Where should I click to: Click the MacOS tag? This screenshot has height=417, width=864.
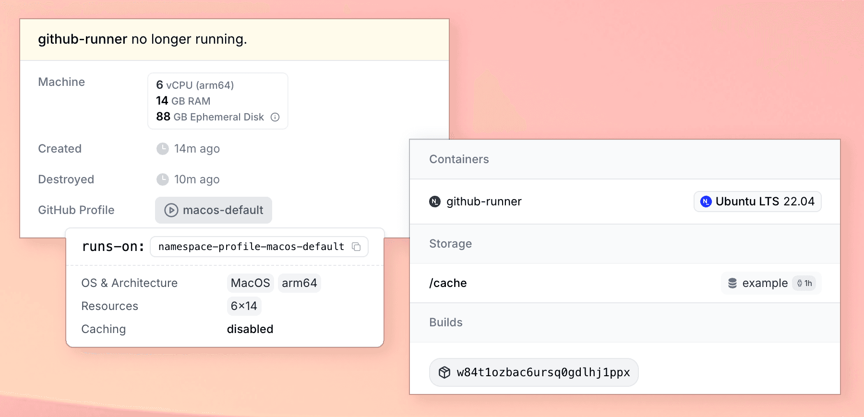pyautogui.click(x=251, y=283)
